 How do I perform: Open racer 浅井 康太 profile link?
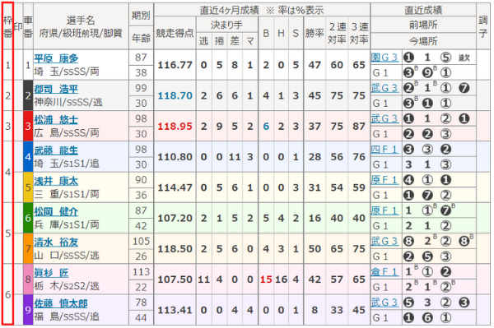(56, 181)
